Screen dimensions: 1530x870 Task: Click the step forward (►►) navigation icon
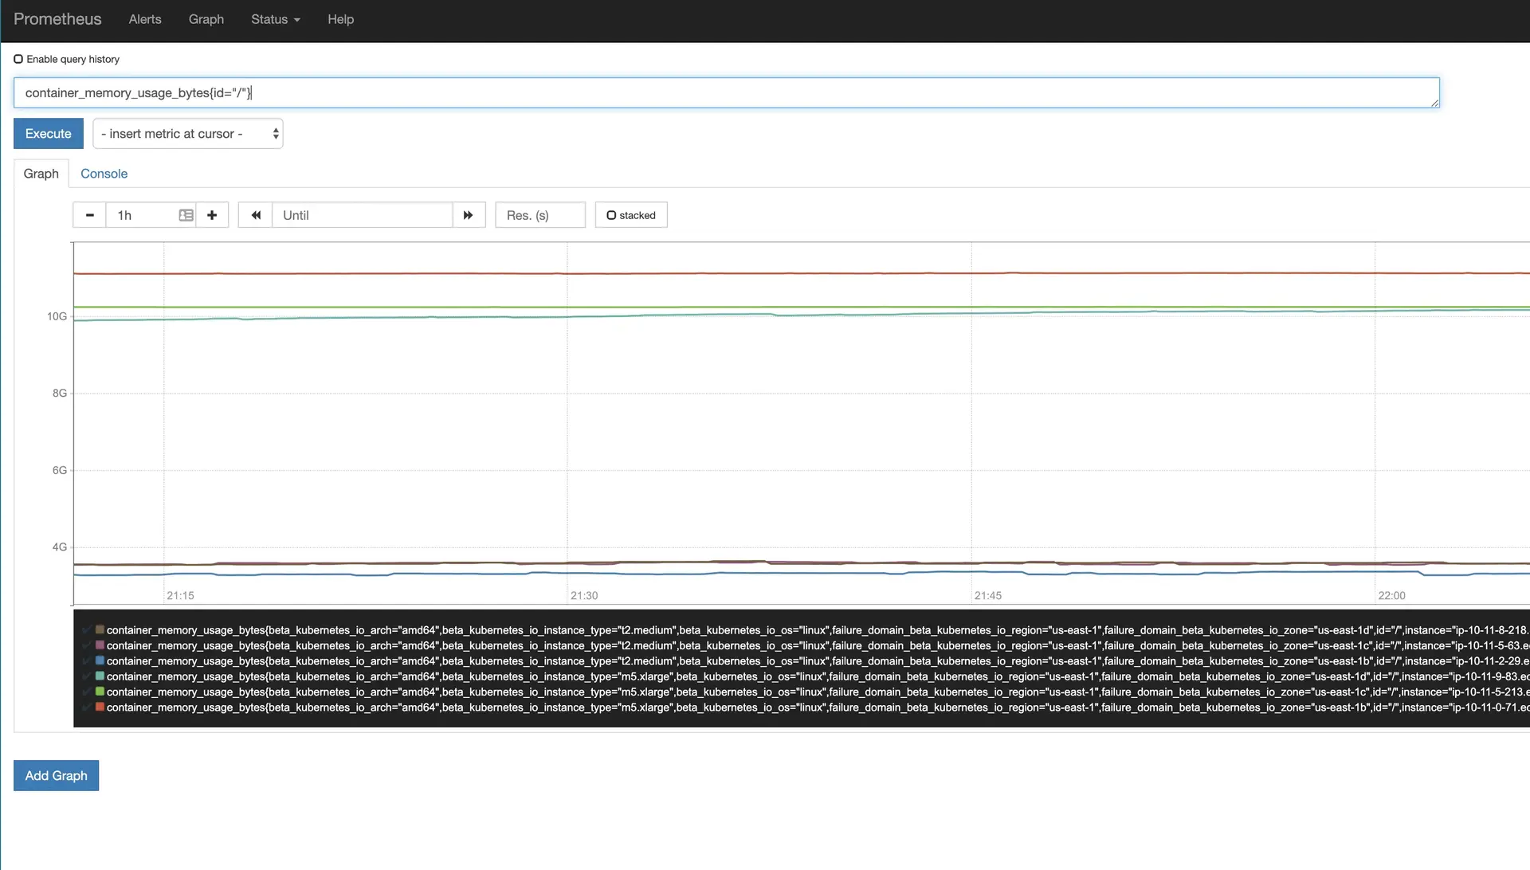[x=469, y=214]
